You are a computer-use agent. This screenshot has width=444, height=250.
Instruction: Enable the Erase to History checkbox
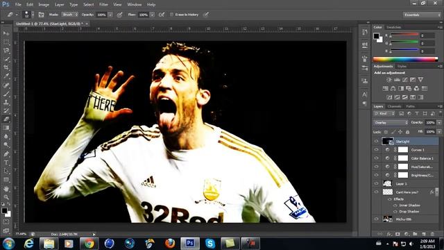click(171, 15)
